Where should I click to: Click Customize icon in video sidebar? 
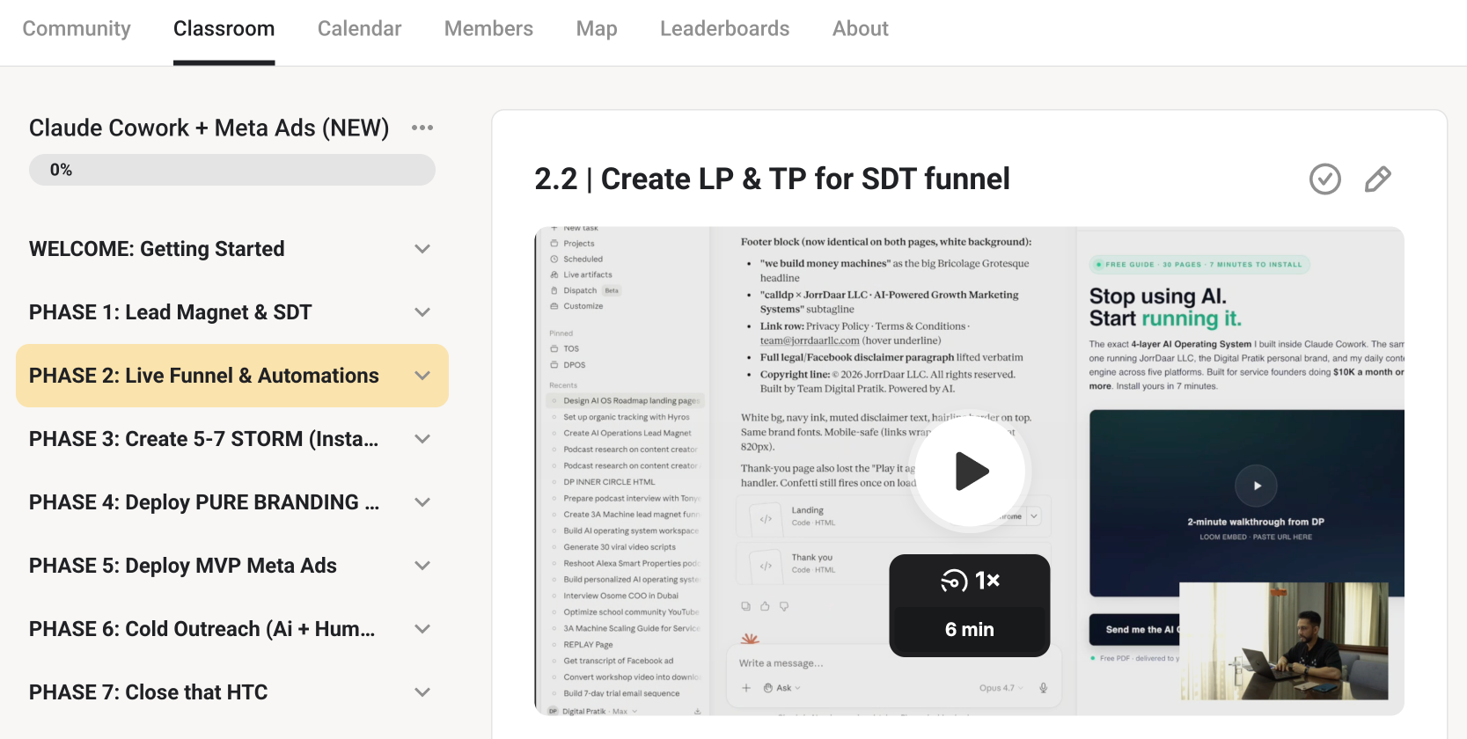(x=554, y=306)
